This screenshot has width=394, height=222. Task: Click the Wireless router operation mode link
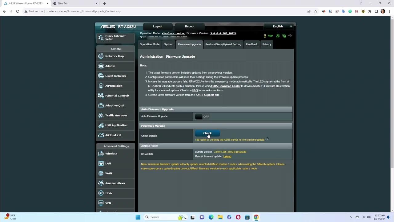click(173, 33)
